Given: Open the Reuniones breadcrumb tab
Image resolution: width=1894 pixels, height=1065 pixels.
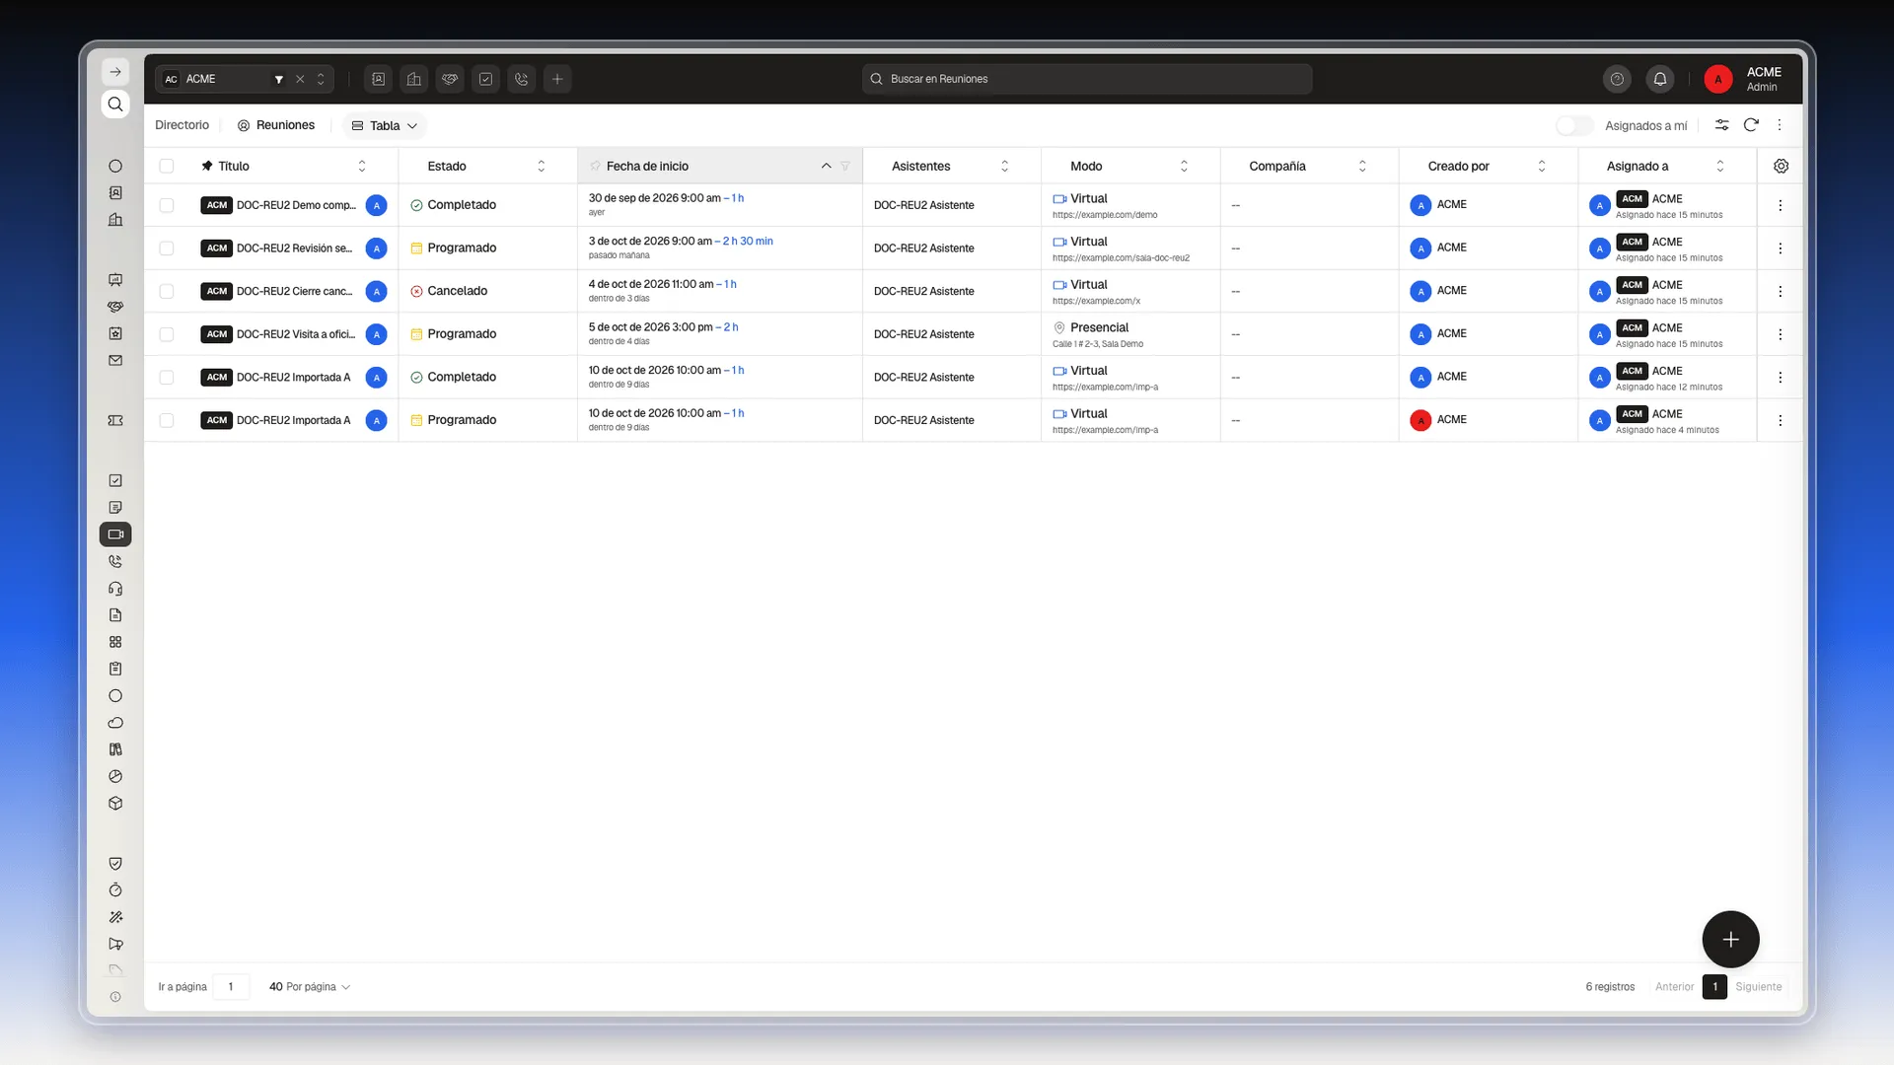Looking at the screenshot, I should pyautogui.click(x=276, y=125).
